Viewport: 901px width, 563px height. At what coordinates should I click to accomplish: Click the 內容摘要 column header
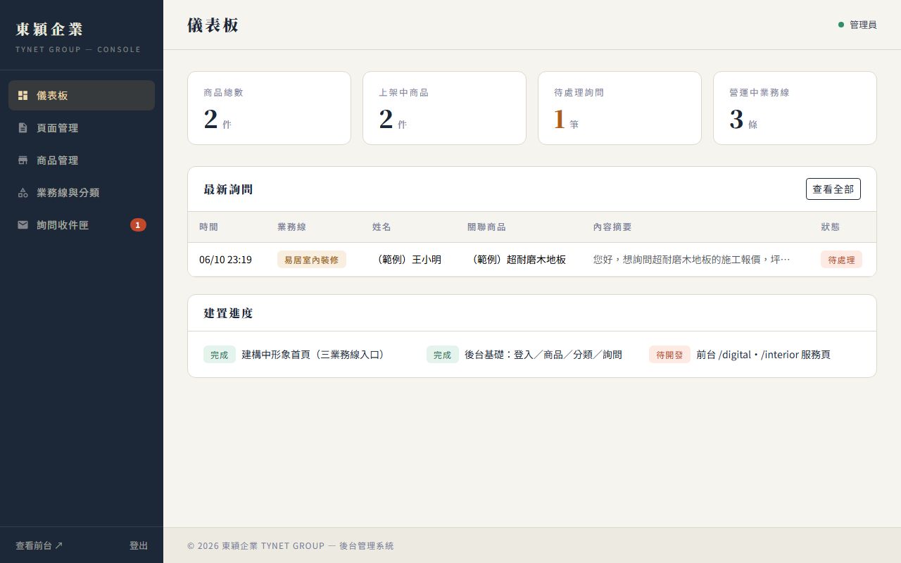(x=612, y=227)
